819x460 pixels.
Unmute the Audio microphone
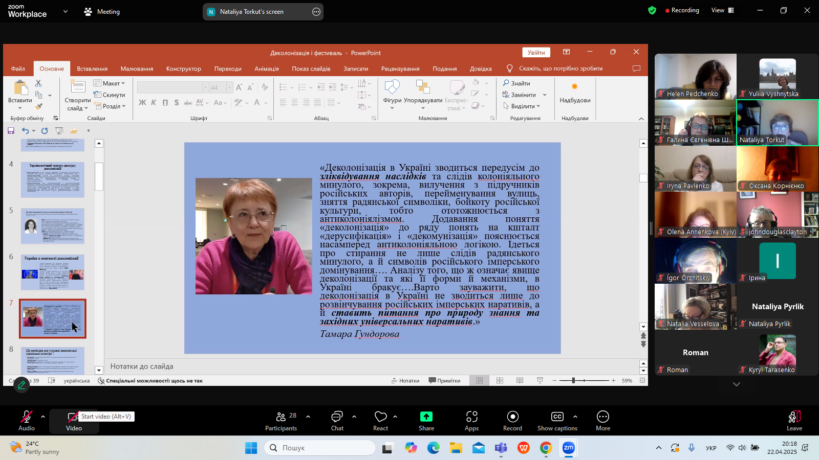(x=27, y=417)
